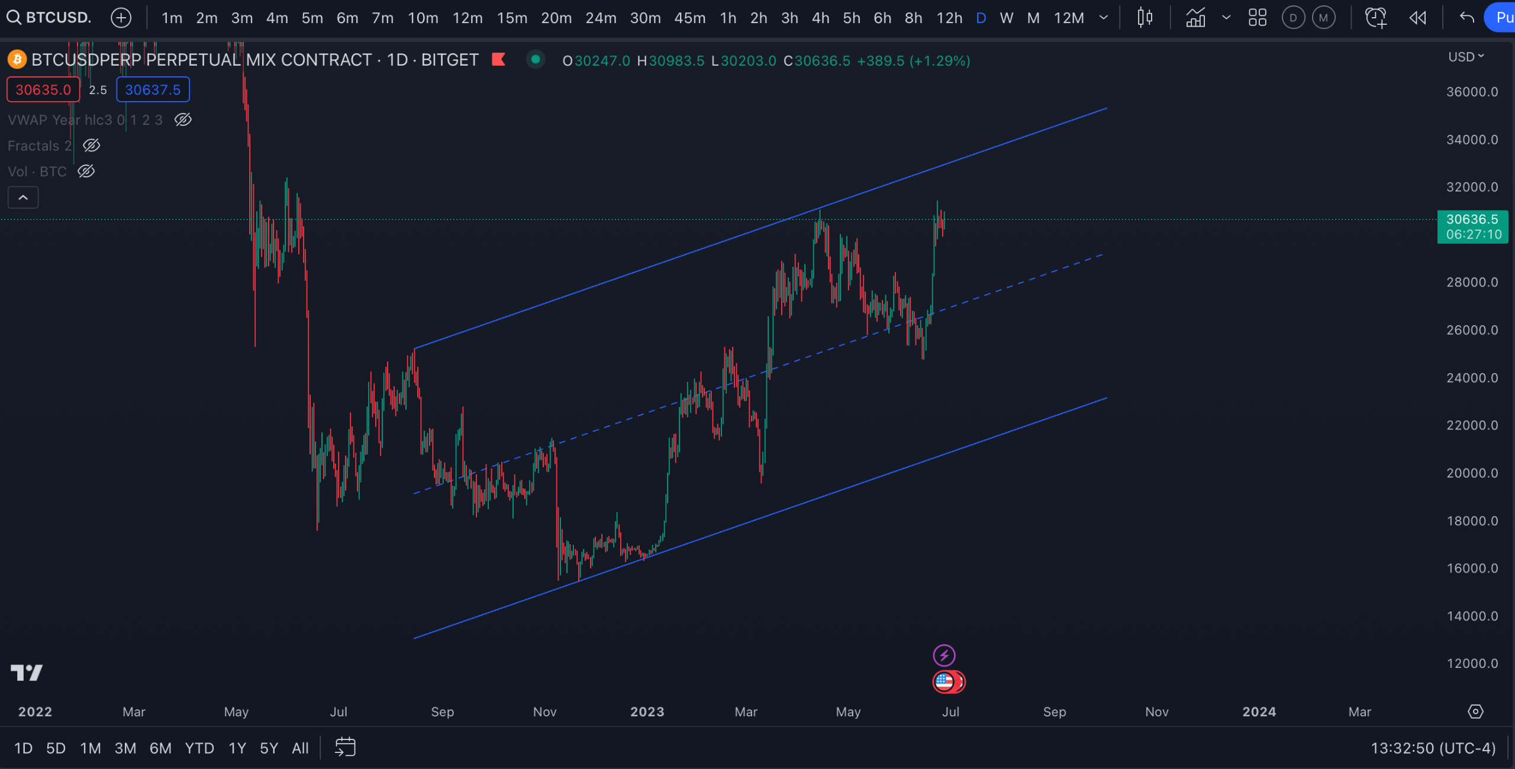Toggle visibility of the Fractals indicator
1515x769 pixels.
[91, 146]
